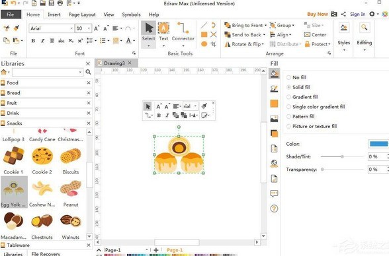Apply superscript formatting
The width and height of the screenshot is (389, 256).
pyautogui.click(x=80, y=41)
